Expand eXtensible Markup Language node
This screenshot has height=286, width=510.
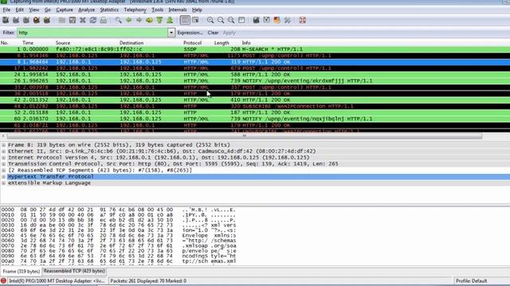(3, 183)
